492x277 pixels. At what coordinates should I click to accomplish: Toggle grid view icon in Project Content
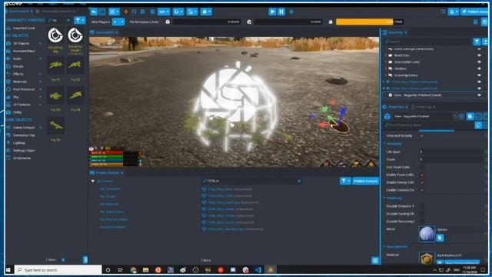(375, 260)
